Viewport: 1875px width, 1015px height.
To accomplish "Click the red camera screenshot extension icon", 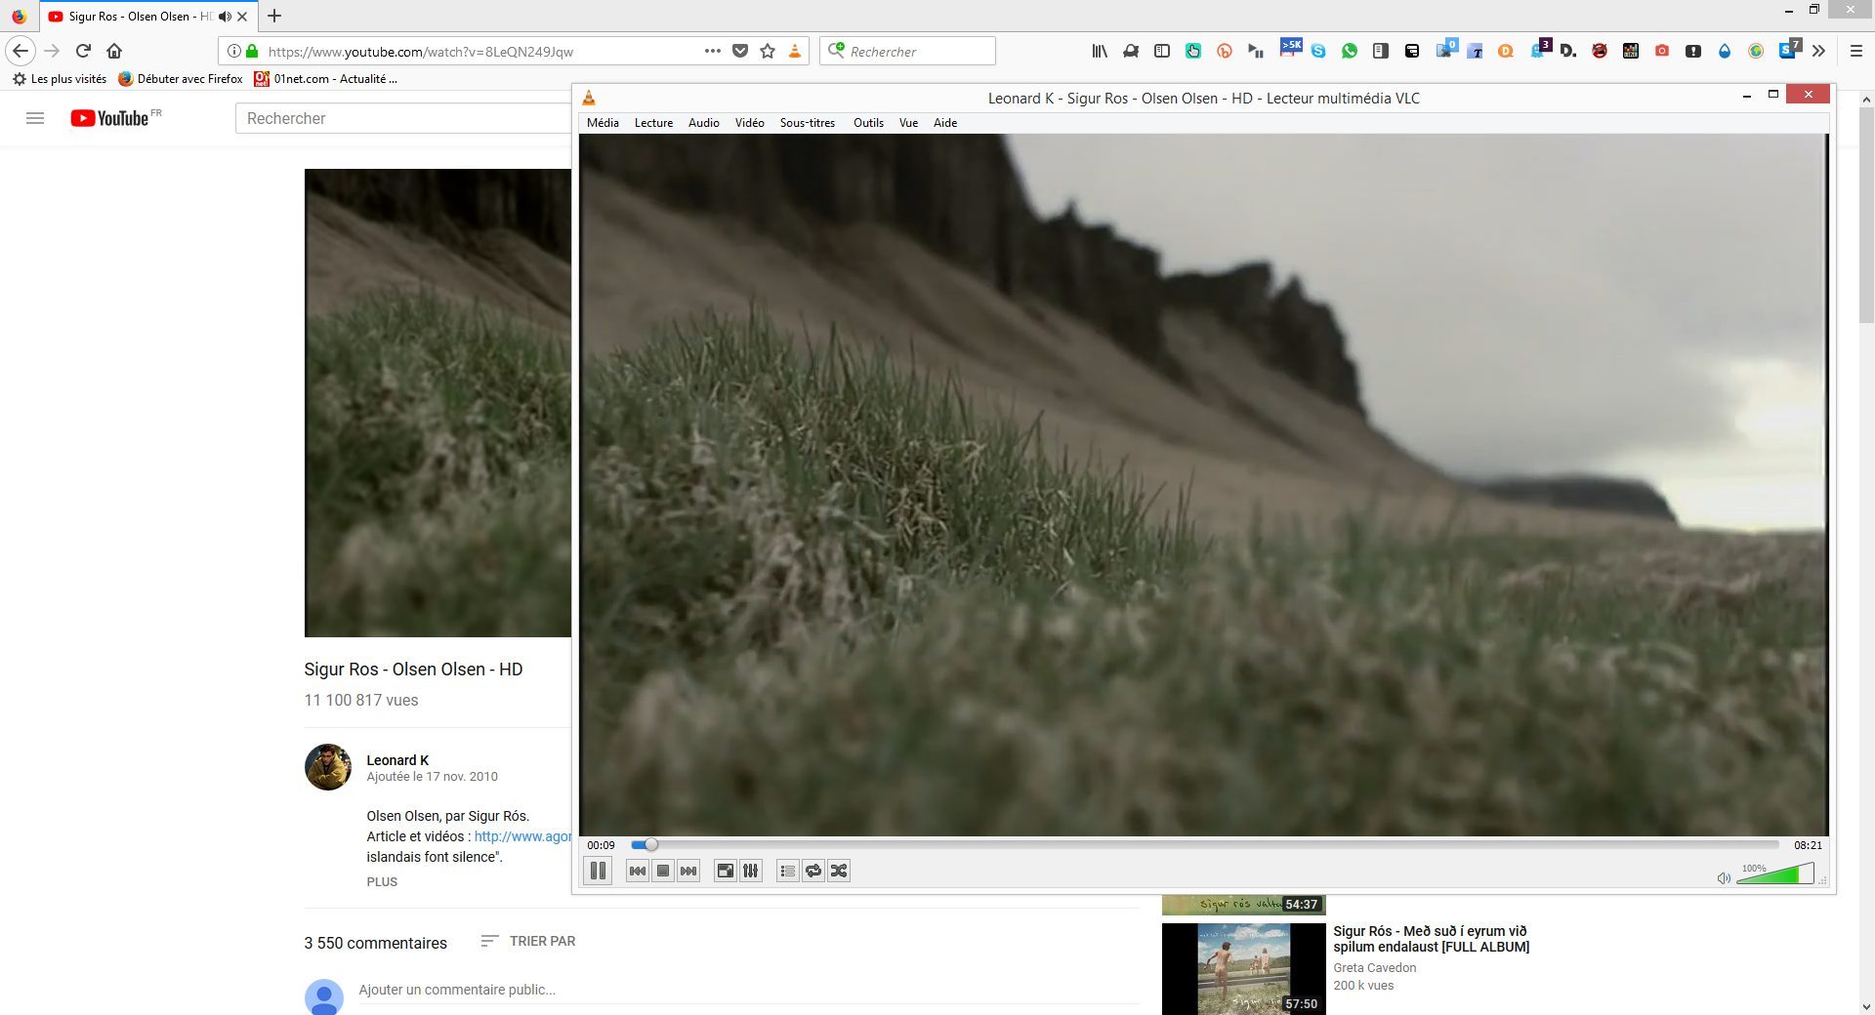I will coord(1662,51).
